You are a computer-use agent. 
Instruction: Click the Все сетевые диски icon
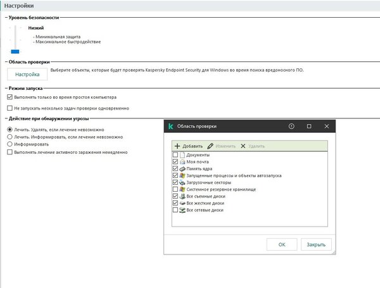click(x=182, y=210)
